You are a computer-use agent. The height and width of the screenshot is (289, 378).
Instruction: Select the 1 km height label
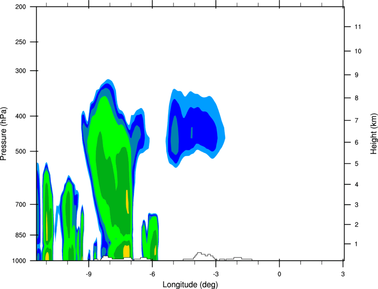357,244
